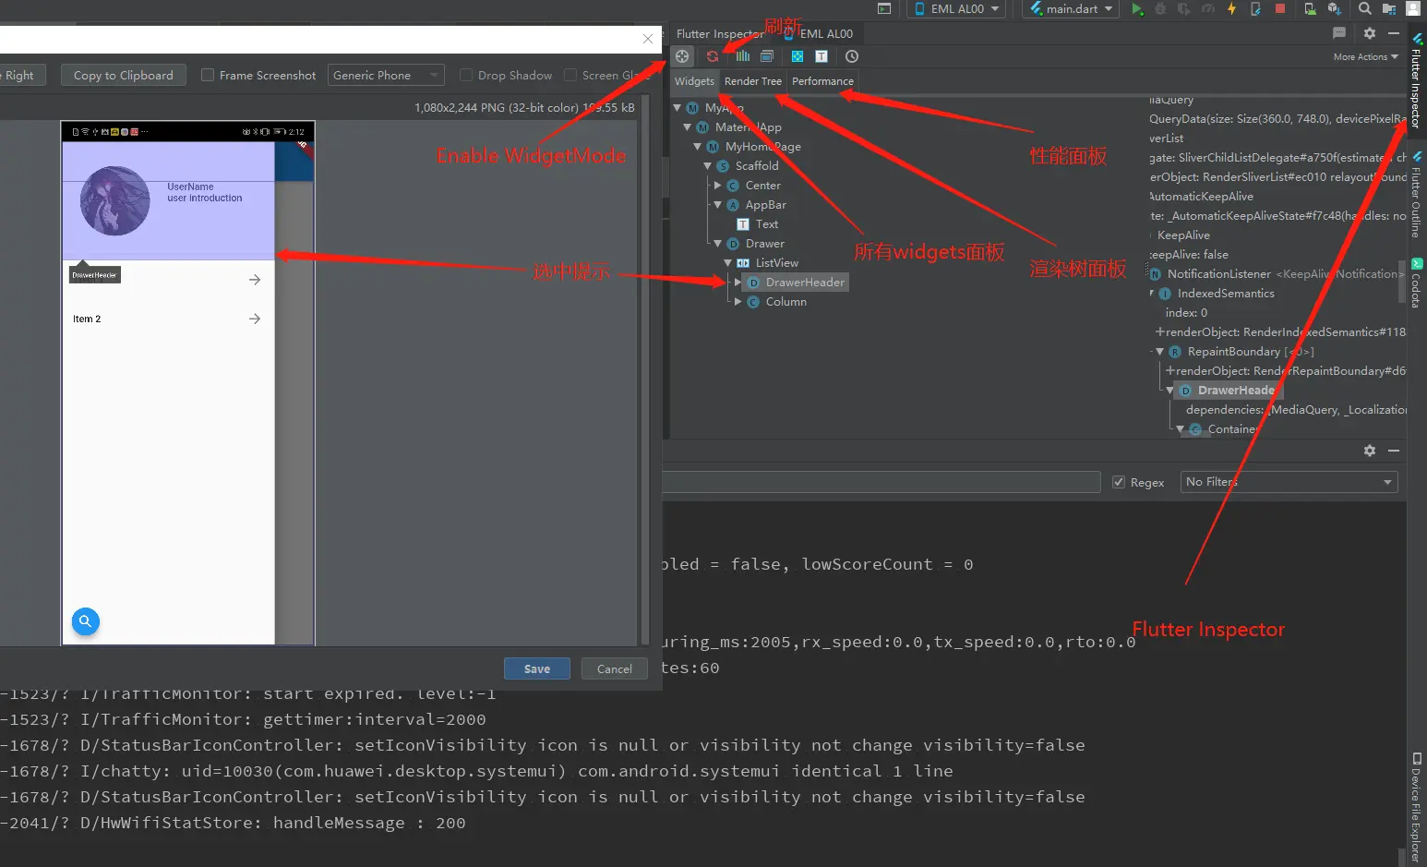Click the Save button in screenshot dialog
This screenshot has width=1427, height=867.
tap(537, 668)
